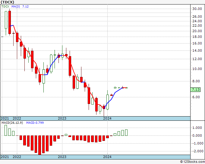Click the tallest red candle near 30.00
Screen dimensions: 205x164
tap(10, 22)
